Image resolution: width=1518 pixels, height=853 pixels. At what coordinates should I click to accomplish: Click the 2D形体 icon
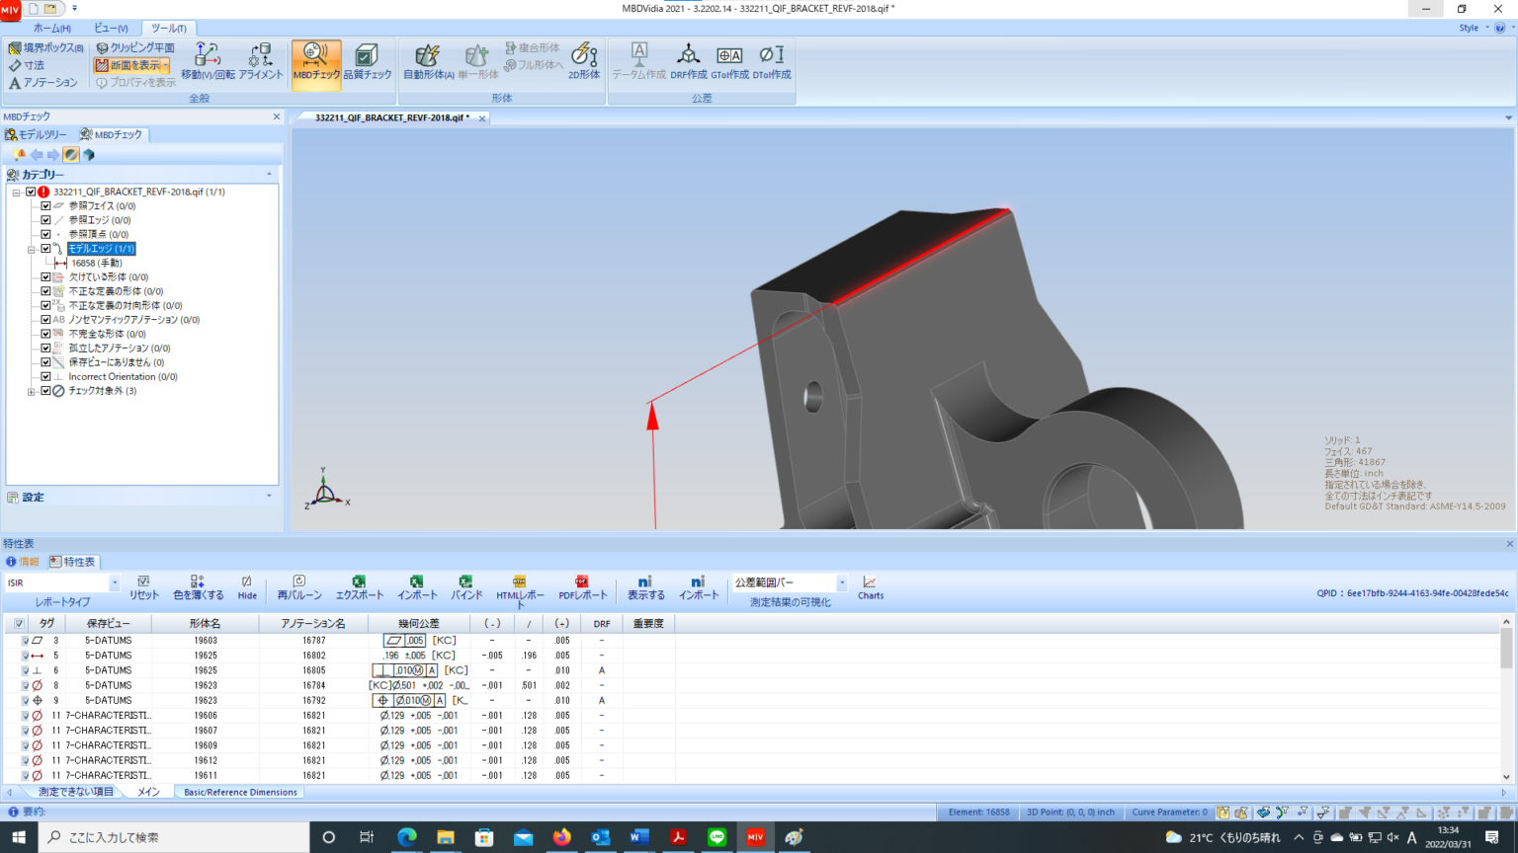584,61
